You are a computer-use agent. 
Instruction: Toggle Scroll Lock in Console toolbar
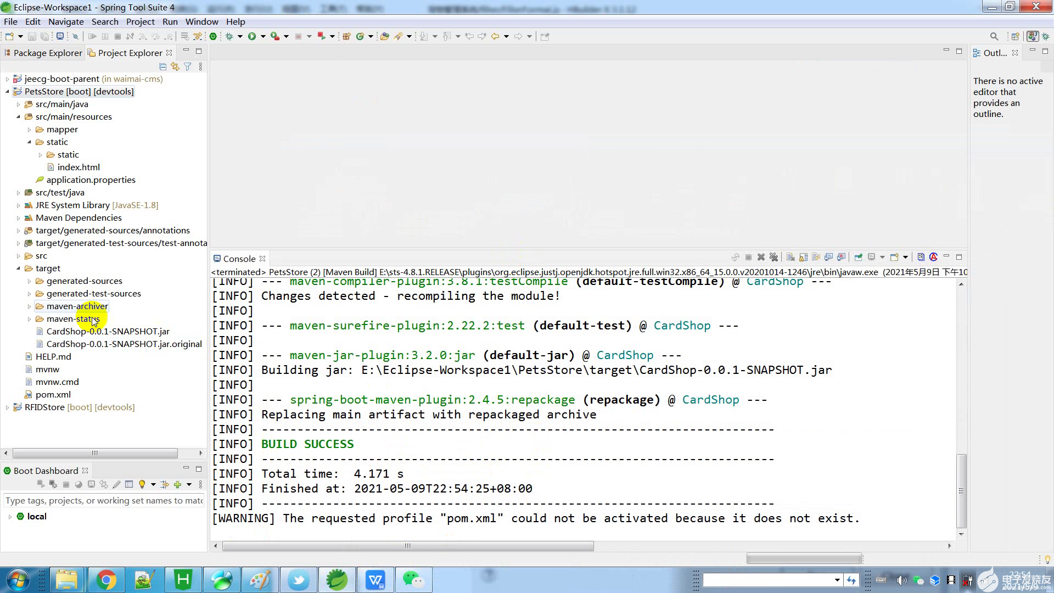(803, 257)
